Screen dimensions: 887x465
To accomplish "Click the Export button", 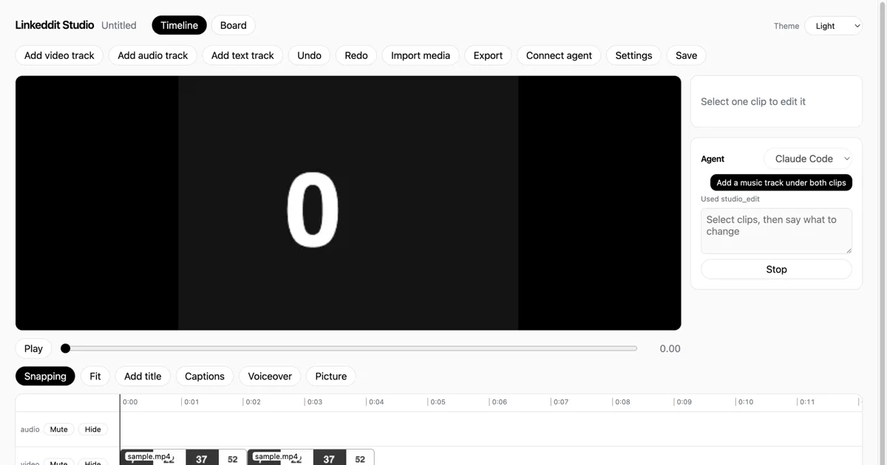I will pyautogui.click(x=488, y=55).
